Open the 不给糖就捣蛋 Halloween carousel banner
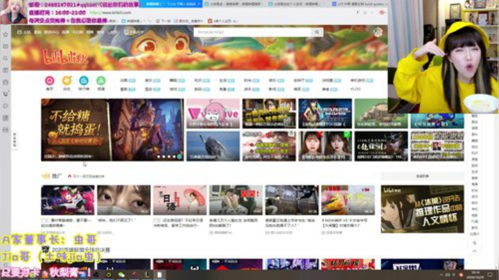 pyautogui.click(x=112, y=130)
